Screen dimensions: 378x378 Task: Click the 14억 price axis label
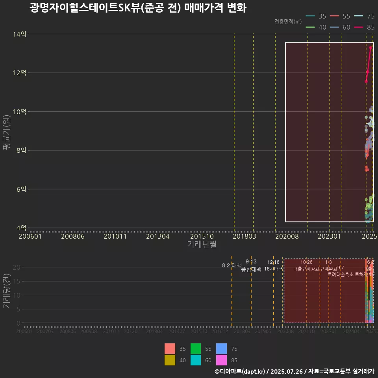tap(20, 34)
